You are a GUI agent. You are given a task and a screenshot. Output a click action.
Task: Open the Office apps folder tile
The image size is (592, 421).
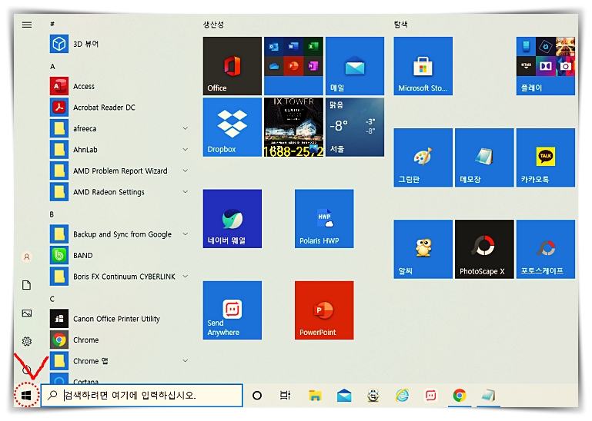click(x=293, y=66)
